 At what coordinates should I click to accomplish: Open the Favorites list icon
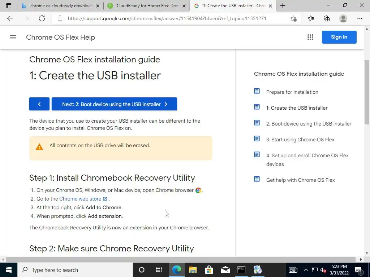coord(311,18)
